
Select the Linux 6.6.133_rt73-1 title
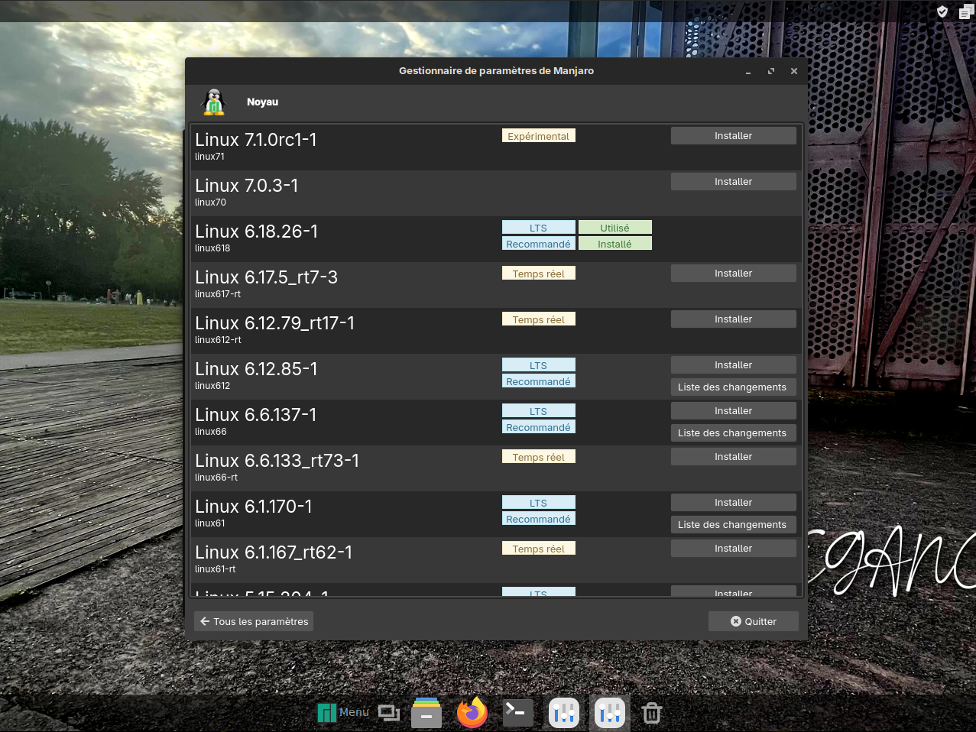tap(277, 461)
